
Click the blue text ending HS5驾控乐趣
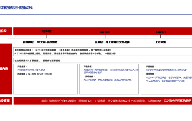click(166, 70)
